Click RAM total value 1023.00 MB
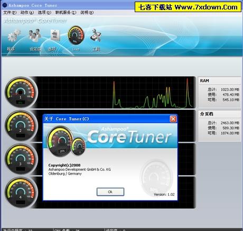Image resolution: width=243 pixels, height=231 pixels. 230,90
